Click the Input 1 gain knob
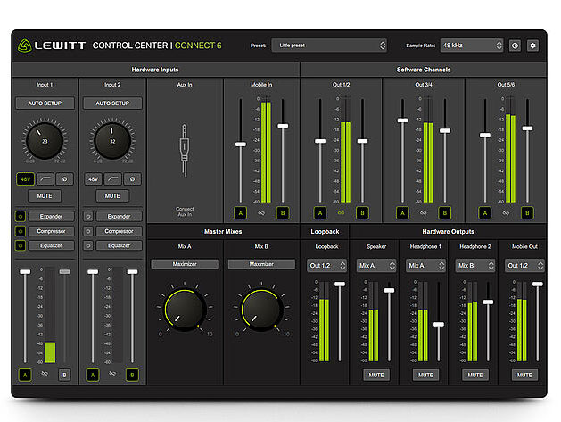 (45, 139)
